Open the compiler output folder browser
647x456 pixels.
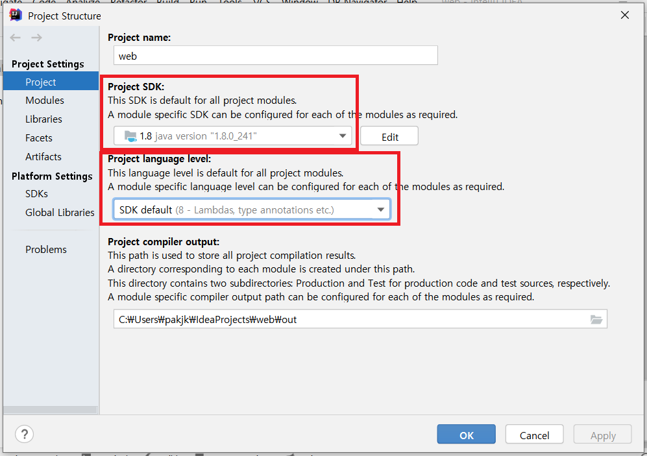596,320
